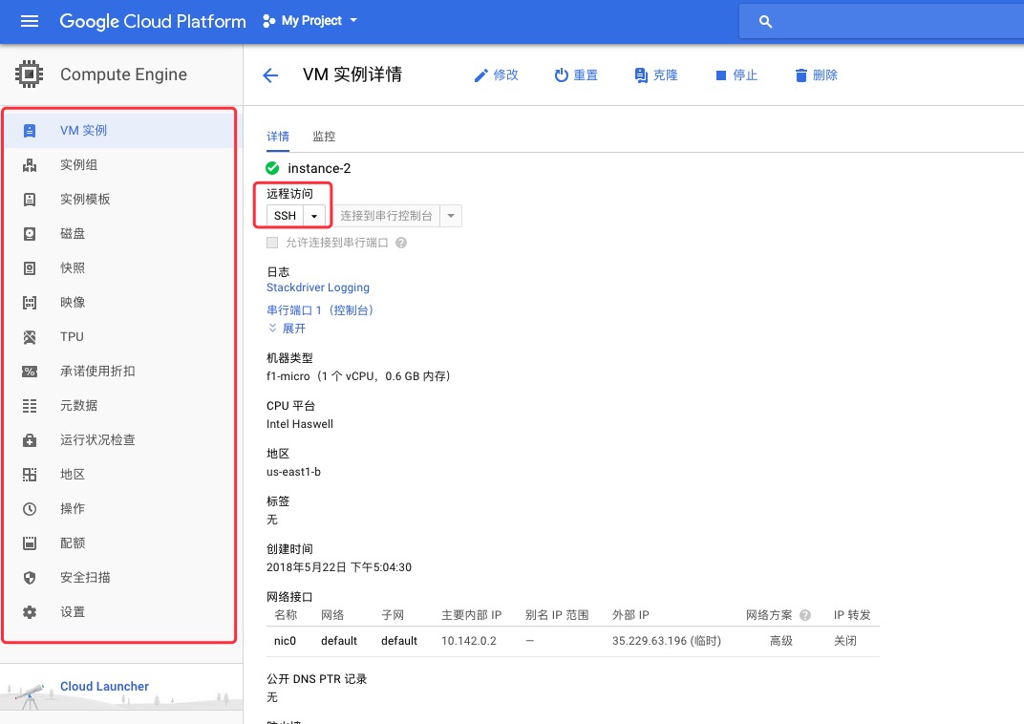Open the 串行端口 1（控制台）link
The height and width of the screenshot is (724, 1024).
tap(320, 310)
